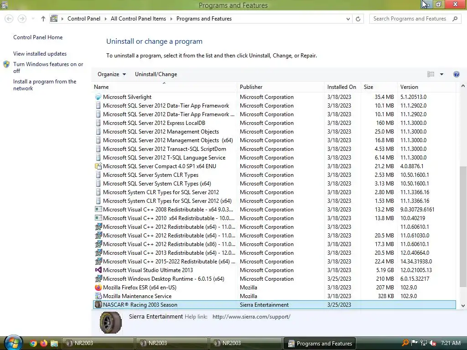
Task: Switch to the Programs and Features taskbar button
Action: click(320, 344)
